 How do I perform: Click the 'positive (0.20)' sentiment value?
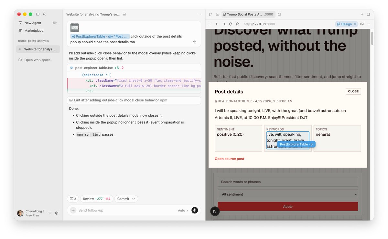[230, 134]
